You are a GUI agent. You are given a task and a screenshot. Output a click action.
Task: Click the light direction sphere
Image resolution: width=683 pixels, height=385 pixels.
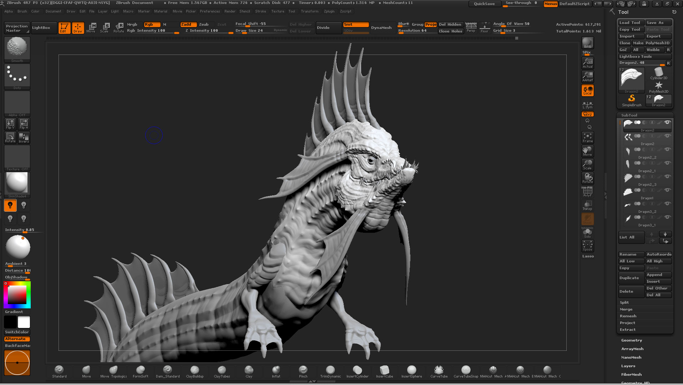click(17, 247)
